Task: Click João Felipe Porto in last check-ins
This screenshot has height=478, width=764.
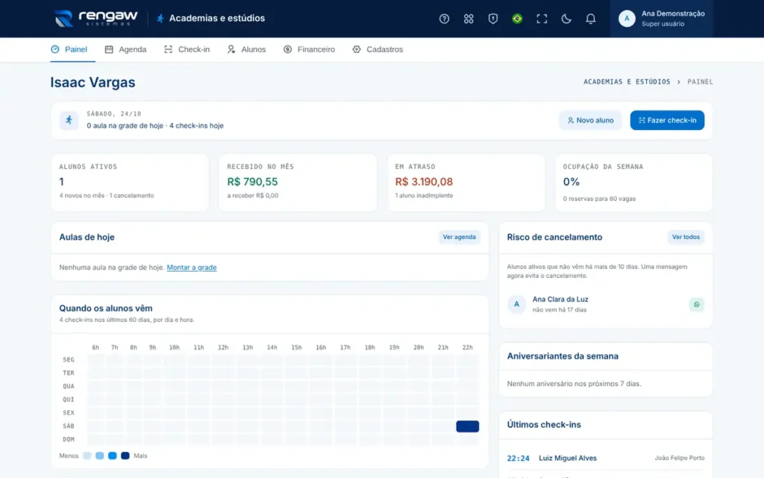Action: [679, 458]
